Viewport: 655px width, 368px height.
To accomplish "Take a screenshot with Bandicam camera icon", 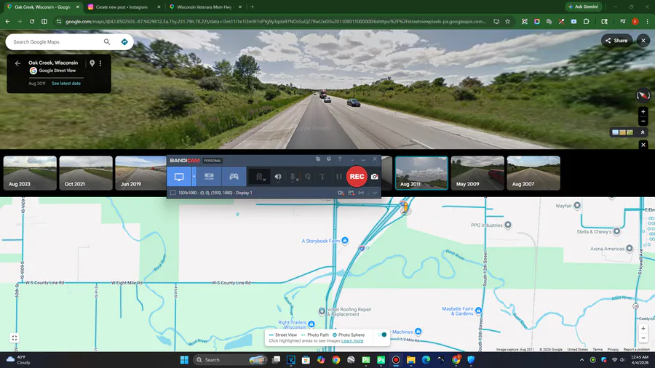I will click(x=375, y=177).
